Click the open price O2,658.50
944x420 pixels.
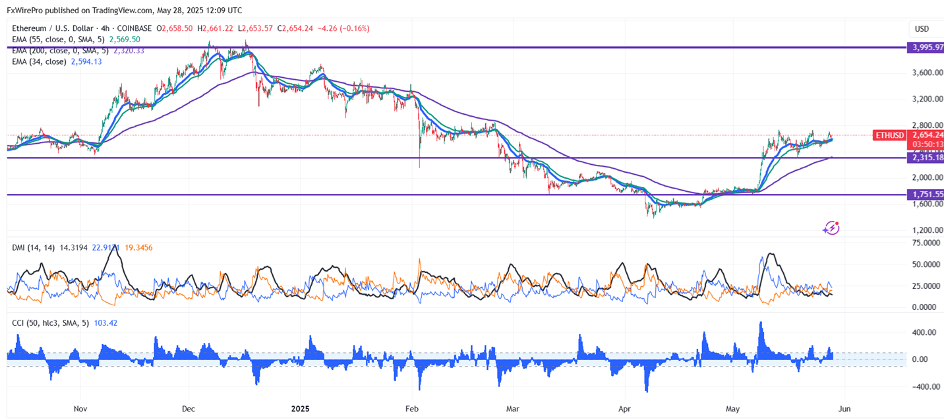174,28
